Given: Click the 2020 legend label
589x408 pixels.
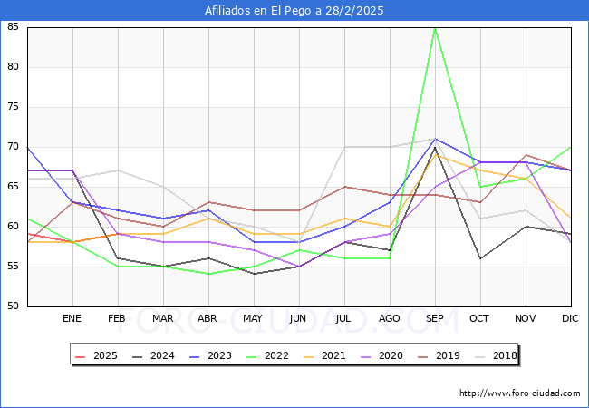Looking at the screenshot, I should 391,355.
